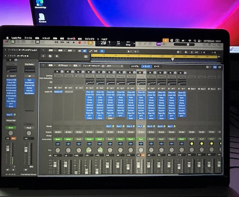
Task: Select the text file icon on background desktop
Action: coord(42,18)
